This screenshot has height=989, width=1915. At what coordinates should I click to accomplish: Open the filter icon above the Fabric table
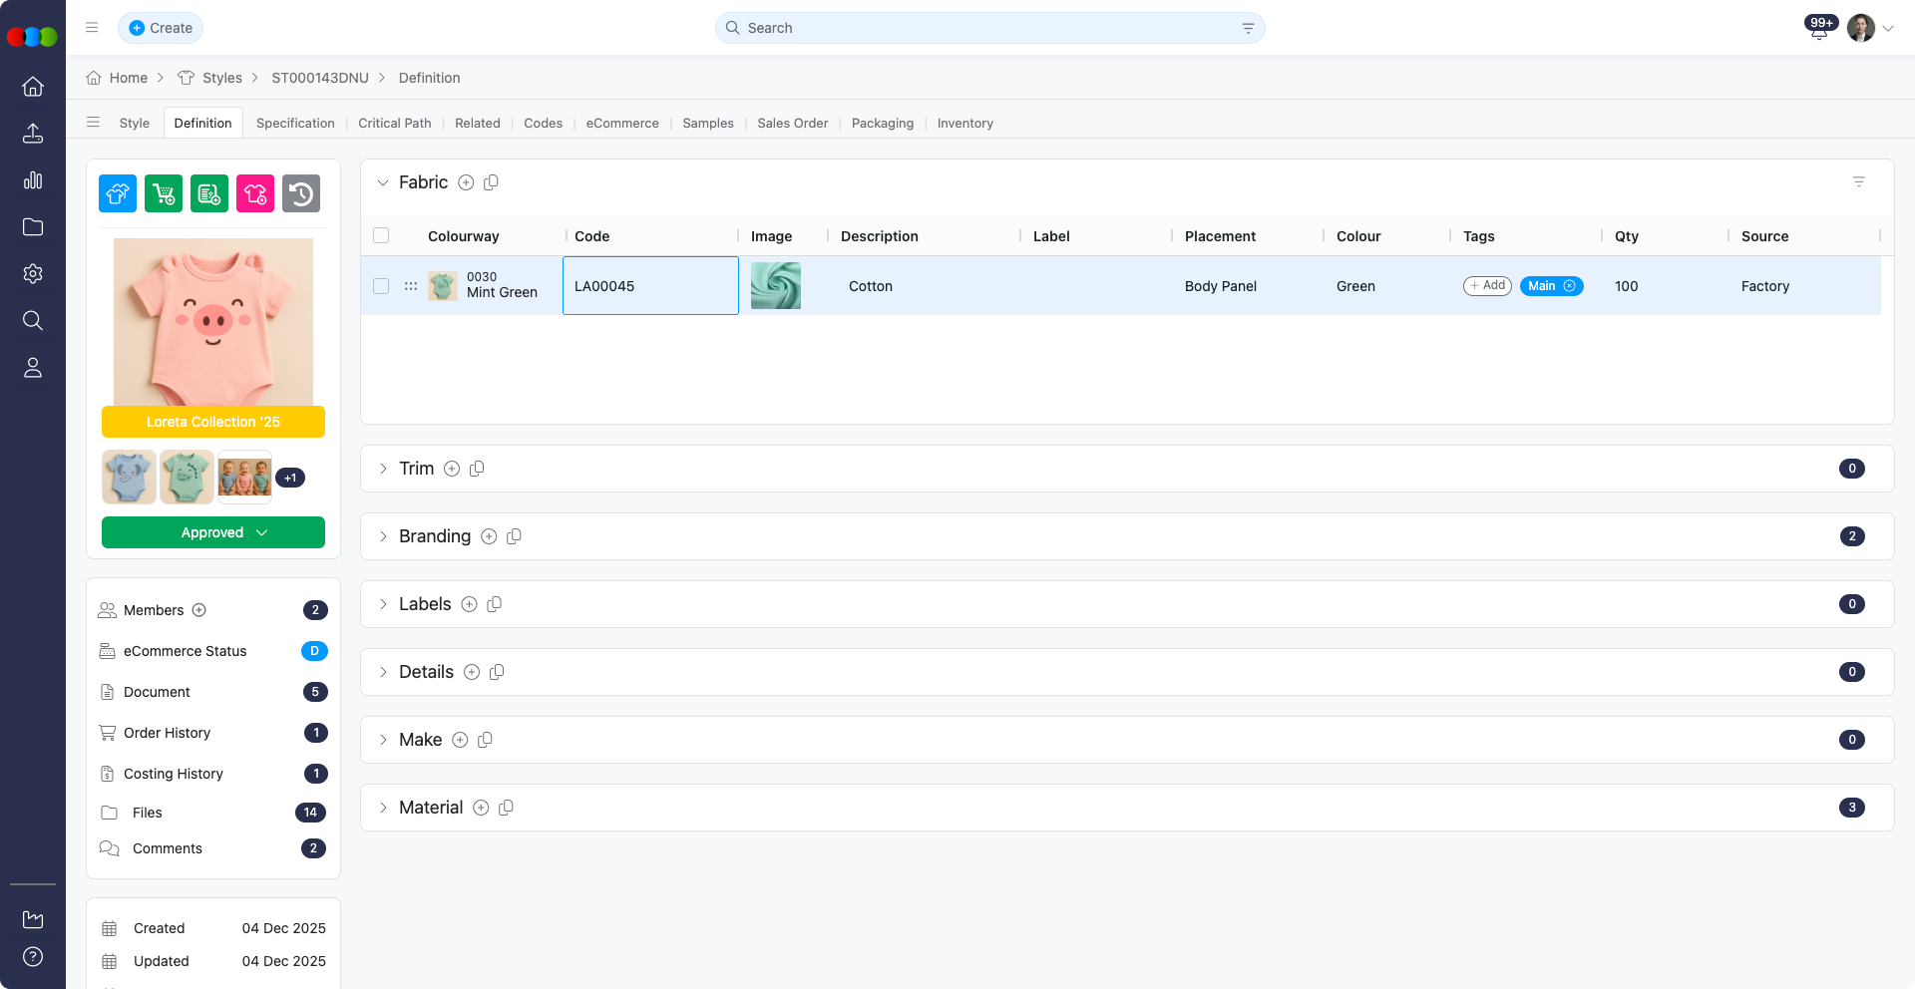(1859, 181)
